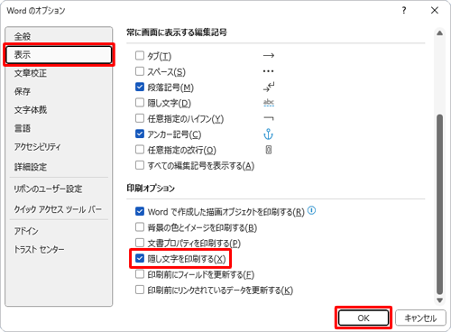Screen dimensions: 451x332
Task: Click the 印刷オプション section heading
Action: [151, 189]
